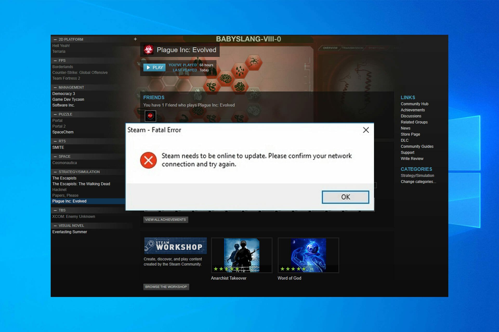The width and height of the screenshot is (499, 332).
Task: Select The Escapists: The Walking Dead
Action: pyautogui.click(x=81, y=184)
